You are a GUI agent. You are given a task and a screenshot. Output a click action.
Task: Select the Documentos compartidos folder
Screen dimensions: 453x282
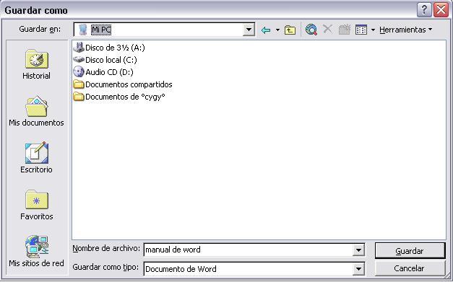click(x=123, y=84)
